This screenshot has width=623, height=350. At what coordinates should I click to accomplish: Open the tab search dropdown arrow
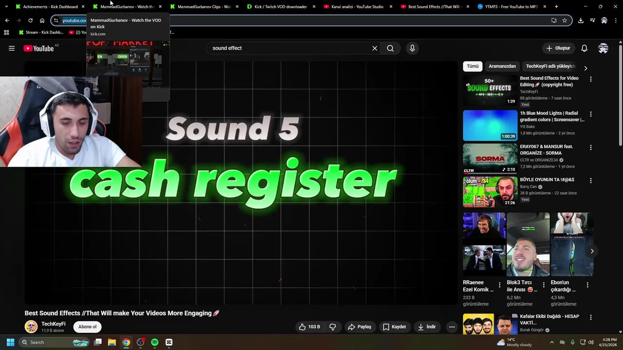(6, 7)
